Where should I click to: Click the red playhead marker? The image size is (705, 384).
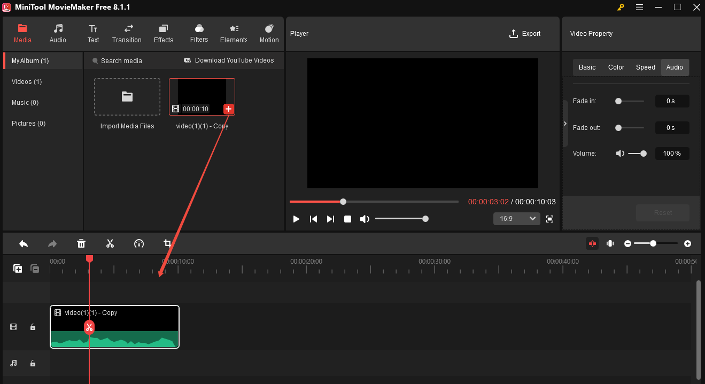[x=89, y=258]
